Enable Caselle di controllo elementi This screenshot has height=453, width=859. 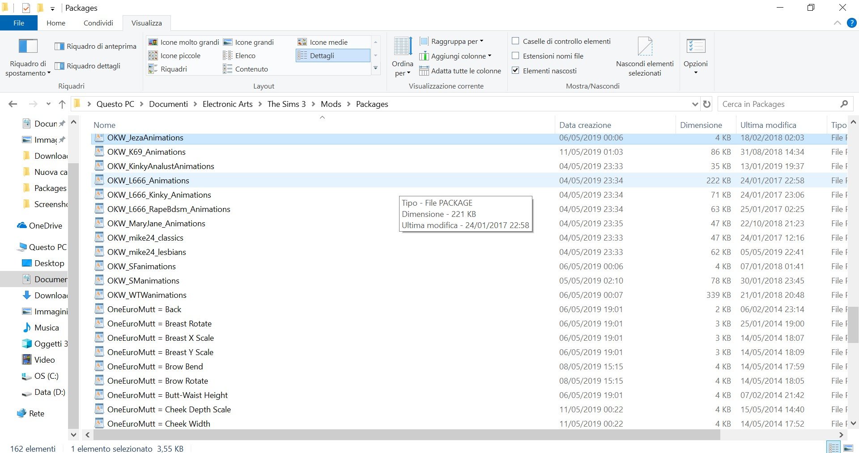[515, 41]
